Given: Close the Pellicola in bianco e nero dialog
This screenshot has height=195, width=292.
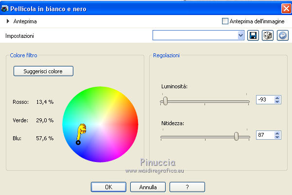Looking at the screenshot, I should click(286, 8).
